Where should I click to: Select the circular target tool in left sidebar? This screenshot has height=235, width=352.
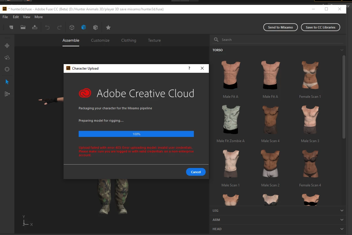[7, 69]
